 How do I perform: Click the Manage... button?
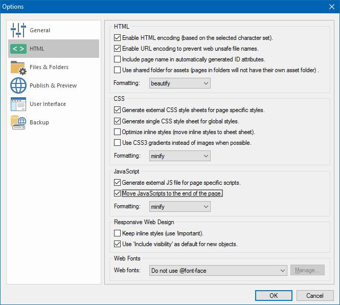[307, 270]
